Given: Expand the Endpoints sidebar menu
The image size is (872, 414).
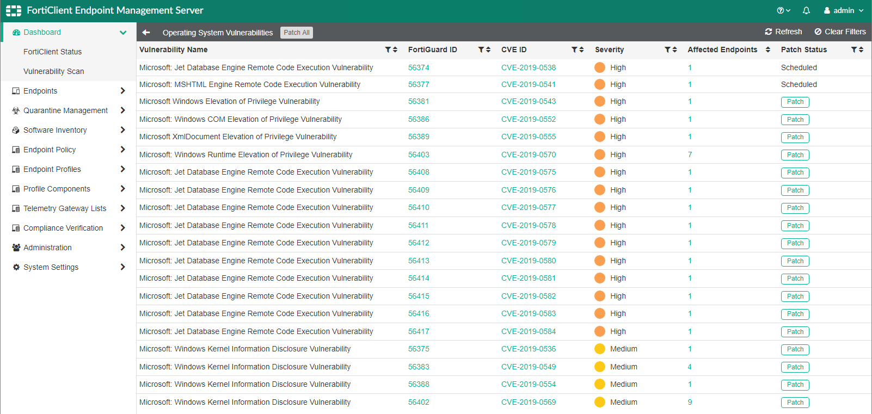Looking at the screenshot, I should [122, 91].
